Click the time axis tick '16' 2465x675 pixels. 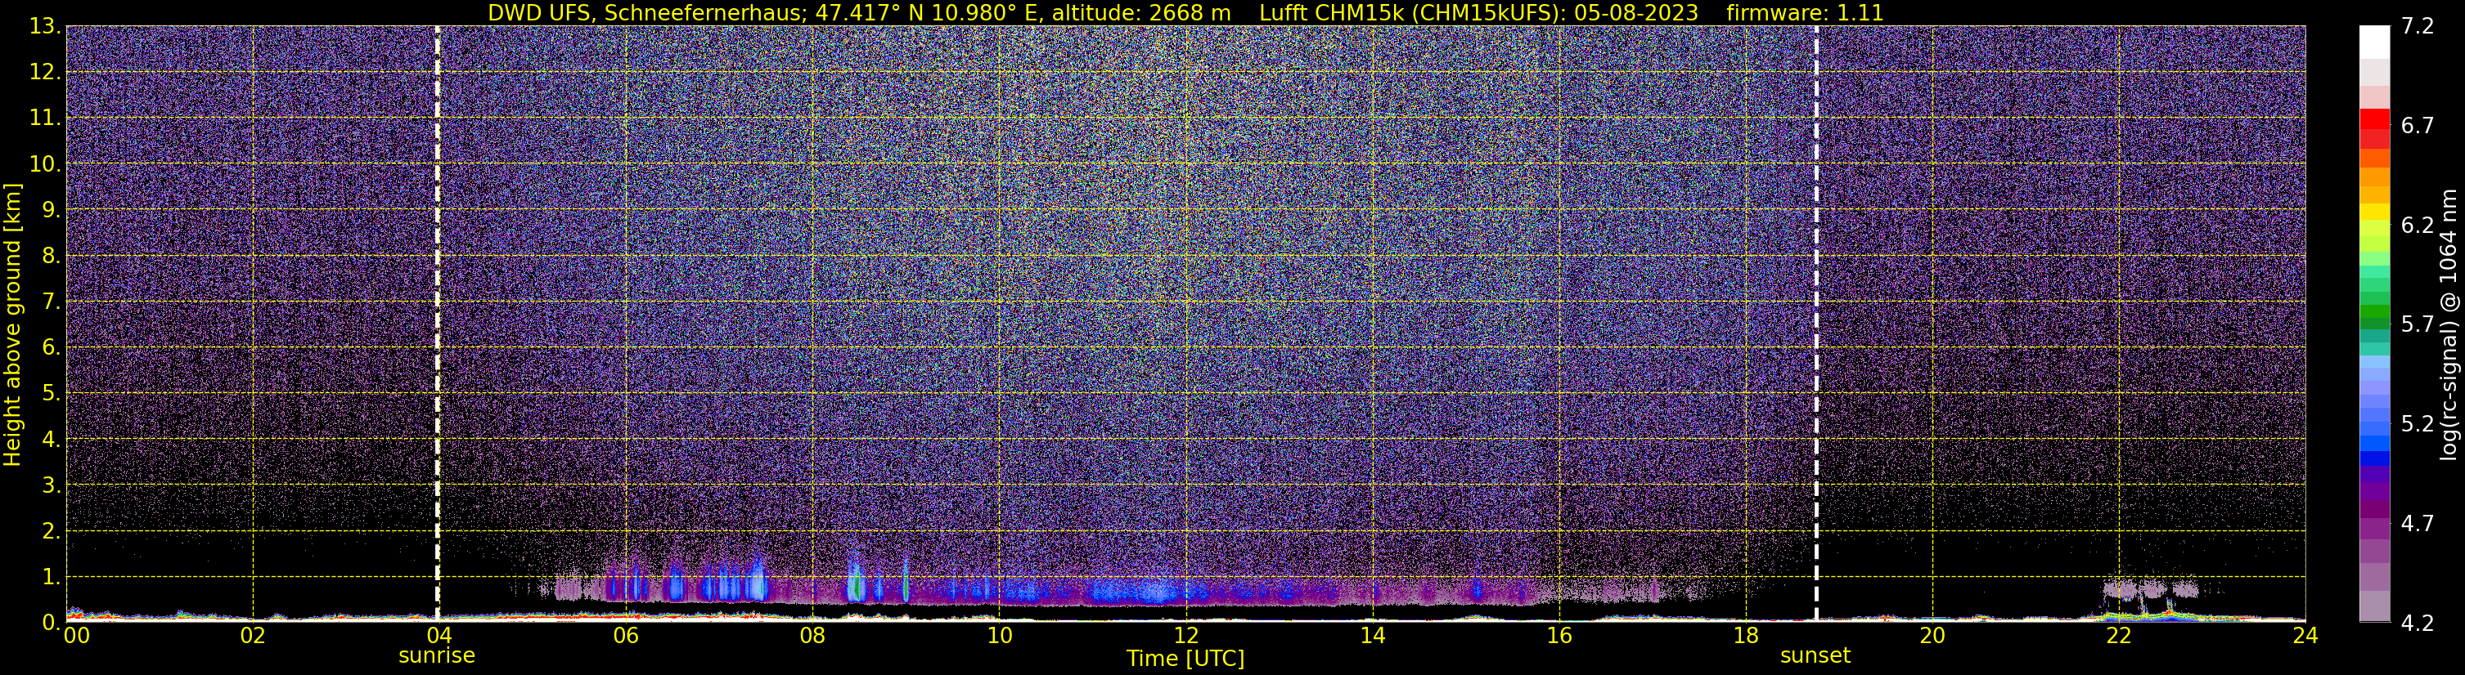[1559, 637]
